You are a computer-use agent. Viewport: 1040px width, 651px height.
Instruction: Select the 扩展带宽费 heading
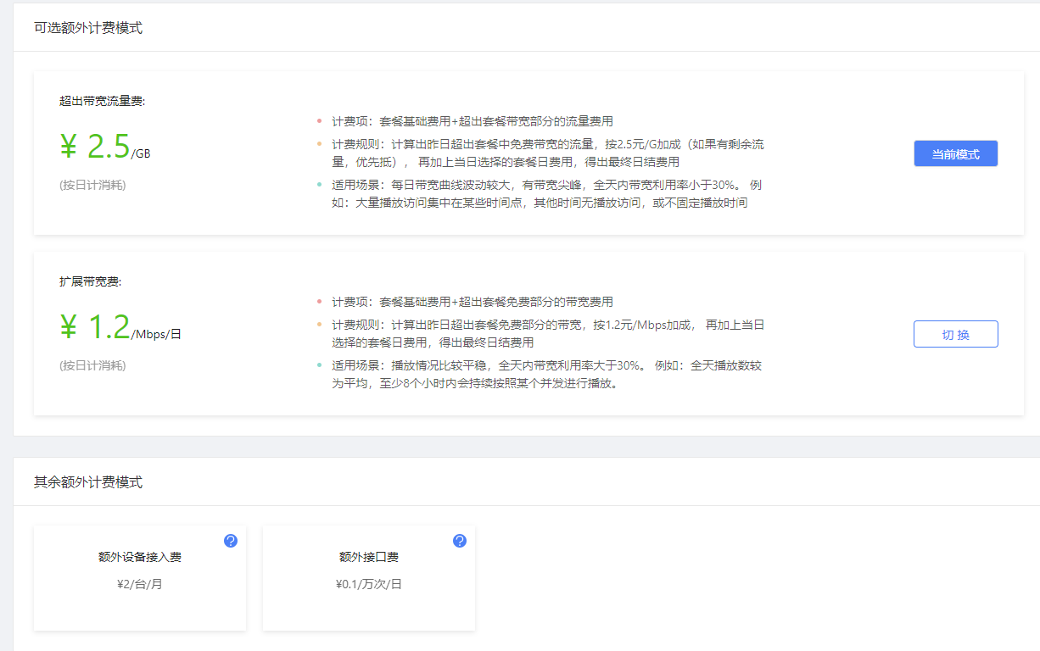[x=91, y=281]
